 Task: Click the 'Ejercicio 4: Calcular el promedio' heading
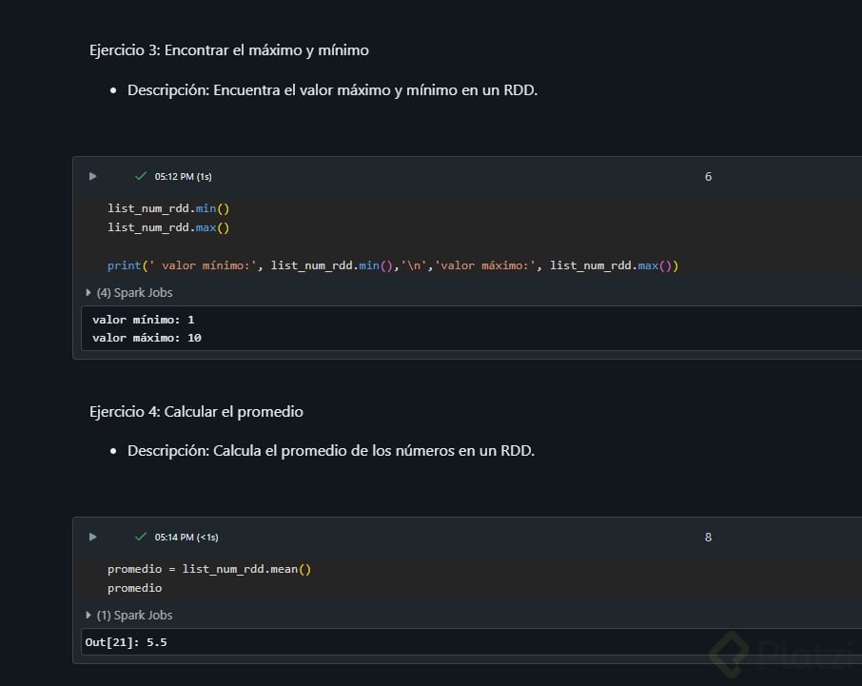pos(196,412)
